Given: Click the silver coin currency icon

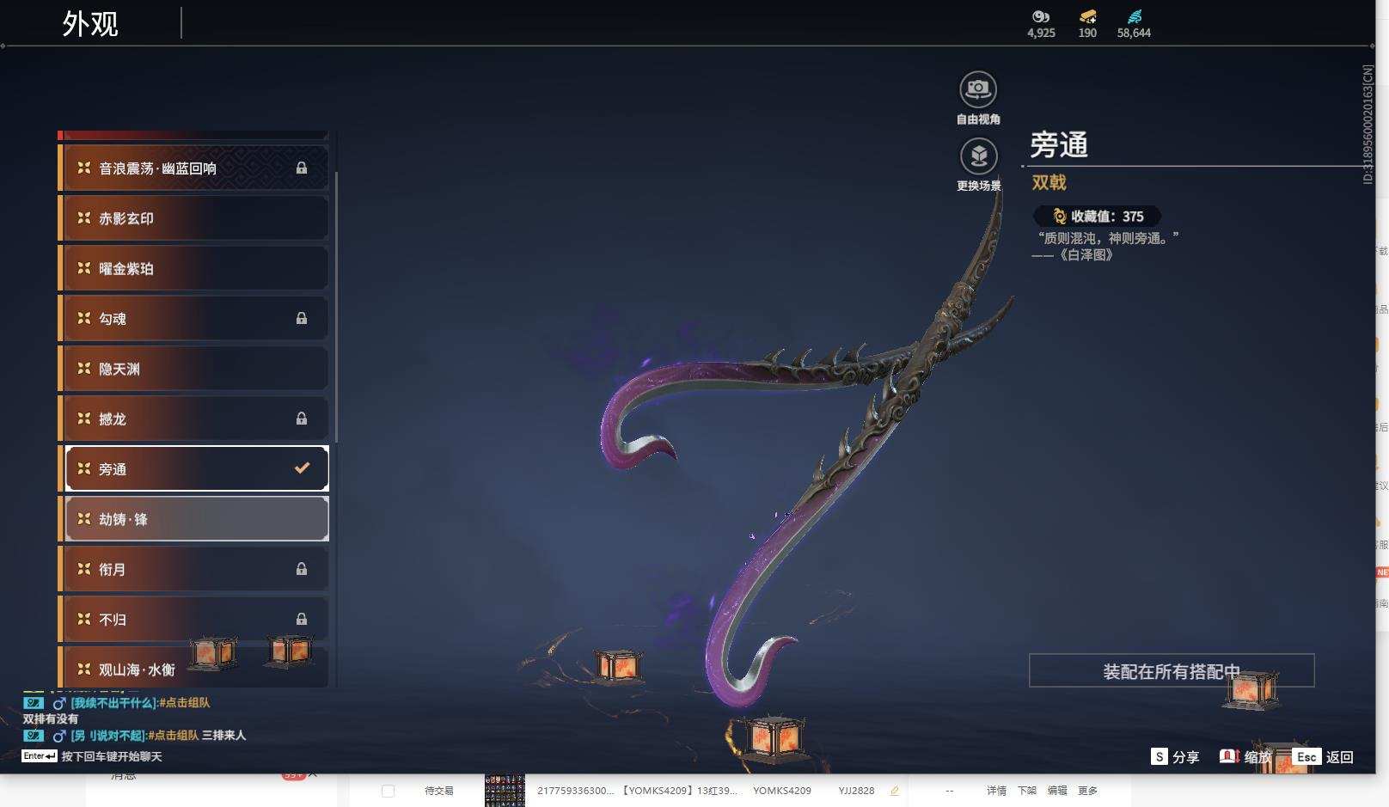Looking at the screenshot, I should click(x=1041, y=16).
